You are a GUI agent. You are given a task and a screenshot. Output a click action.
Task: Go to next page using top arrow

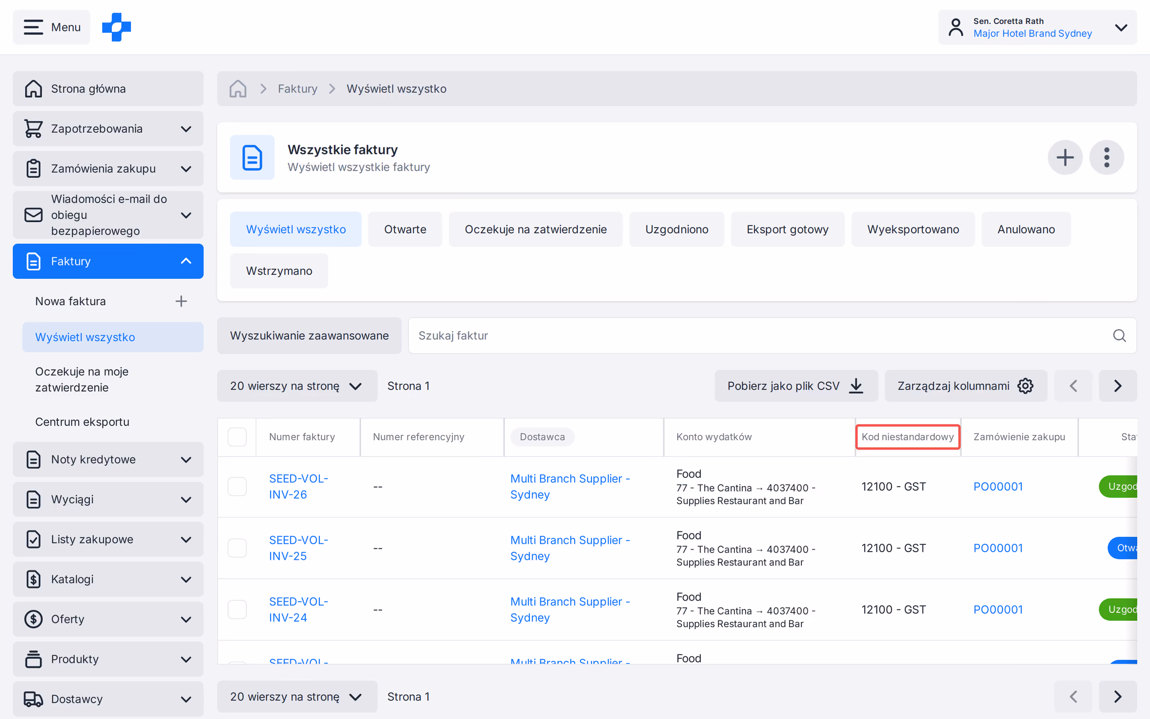(1118, 386)
